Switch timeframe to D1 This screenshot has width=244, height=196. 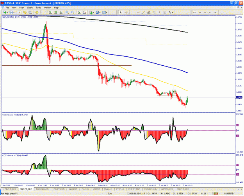(x=210, y=12)
